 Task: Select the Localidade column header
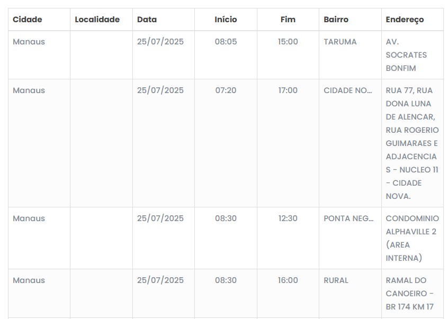click(97, 20)
